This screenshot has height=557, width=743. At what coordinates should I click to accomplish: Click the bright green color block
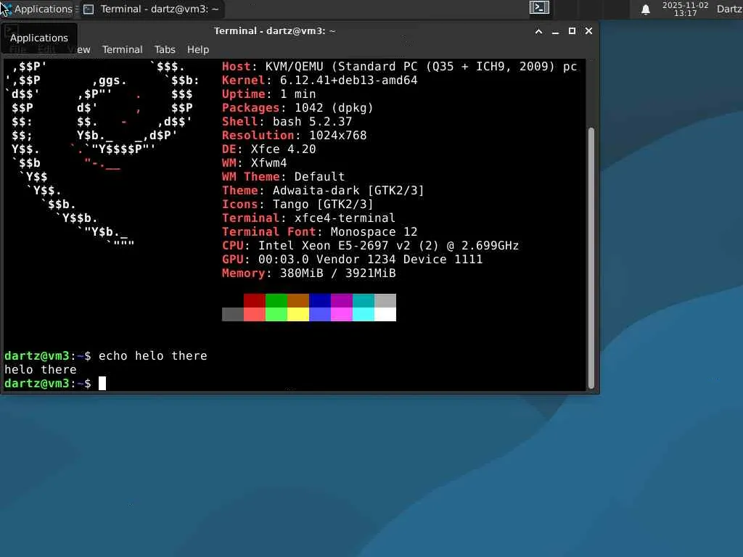click(276, 314)
